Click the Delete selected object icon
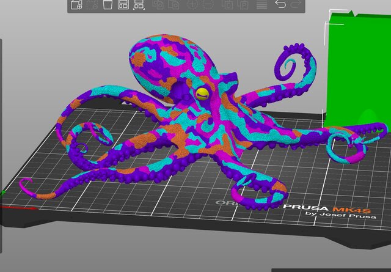This screenshot has width=391, height=272. tap(92, 4)
